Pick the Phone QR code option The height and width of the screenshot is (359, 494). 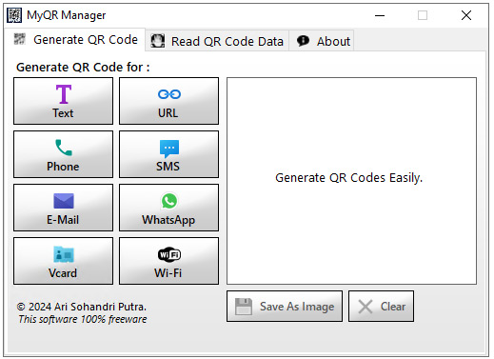point(63,154)
